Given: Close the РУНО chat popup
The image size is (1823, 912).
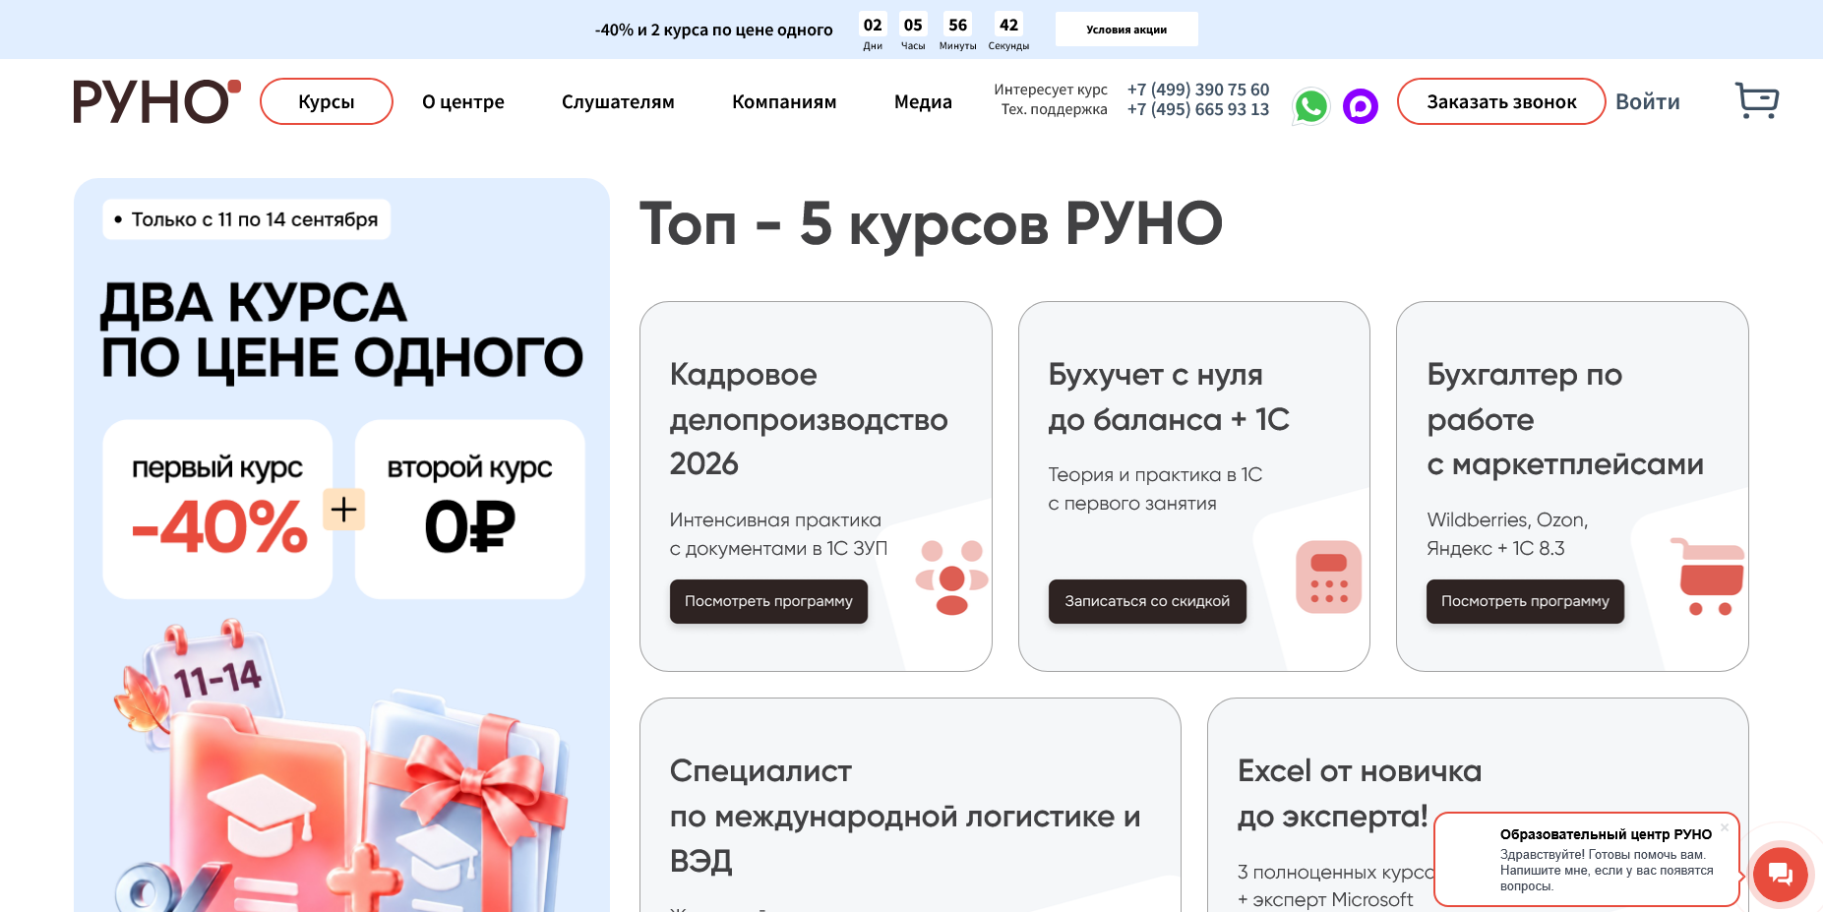Looking at the screenshot, I should (x=1724, y=827).
